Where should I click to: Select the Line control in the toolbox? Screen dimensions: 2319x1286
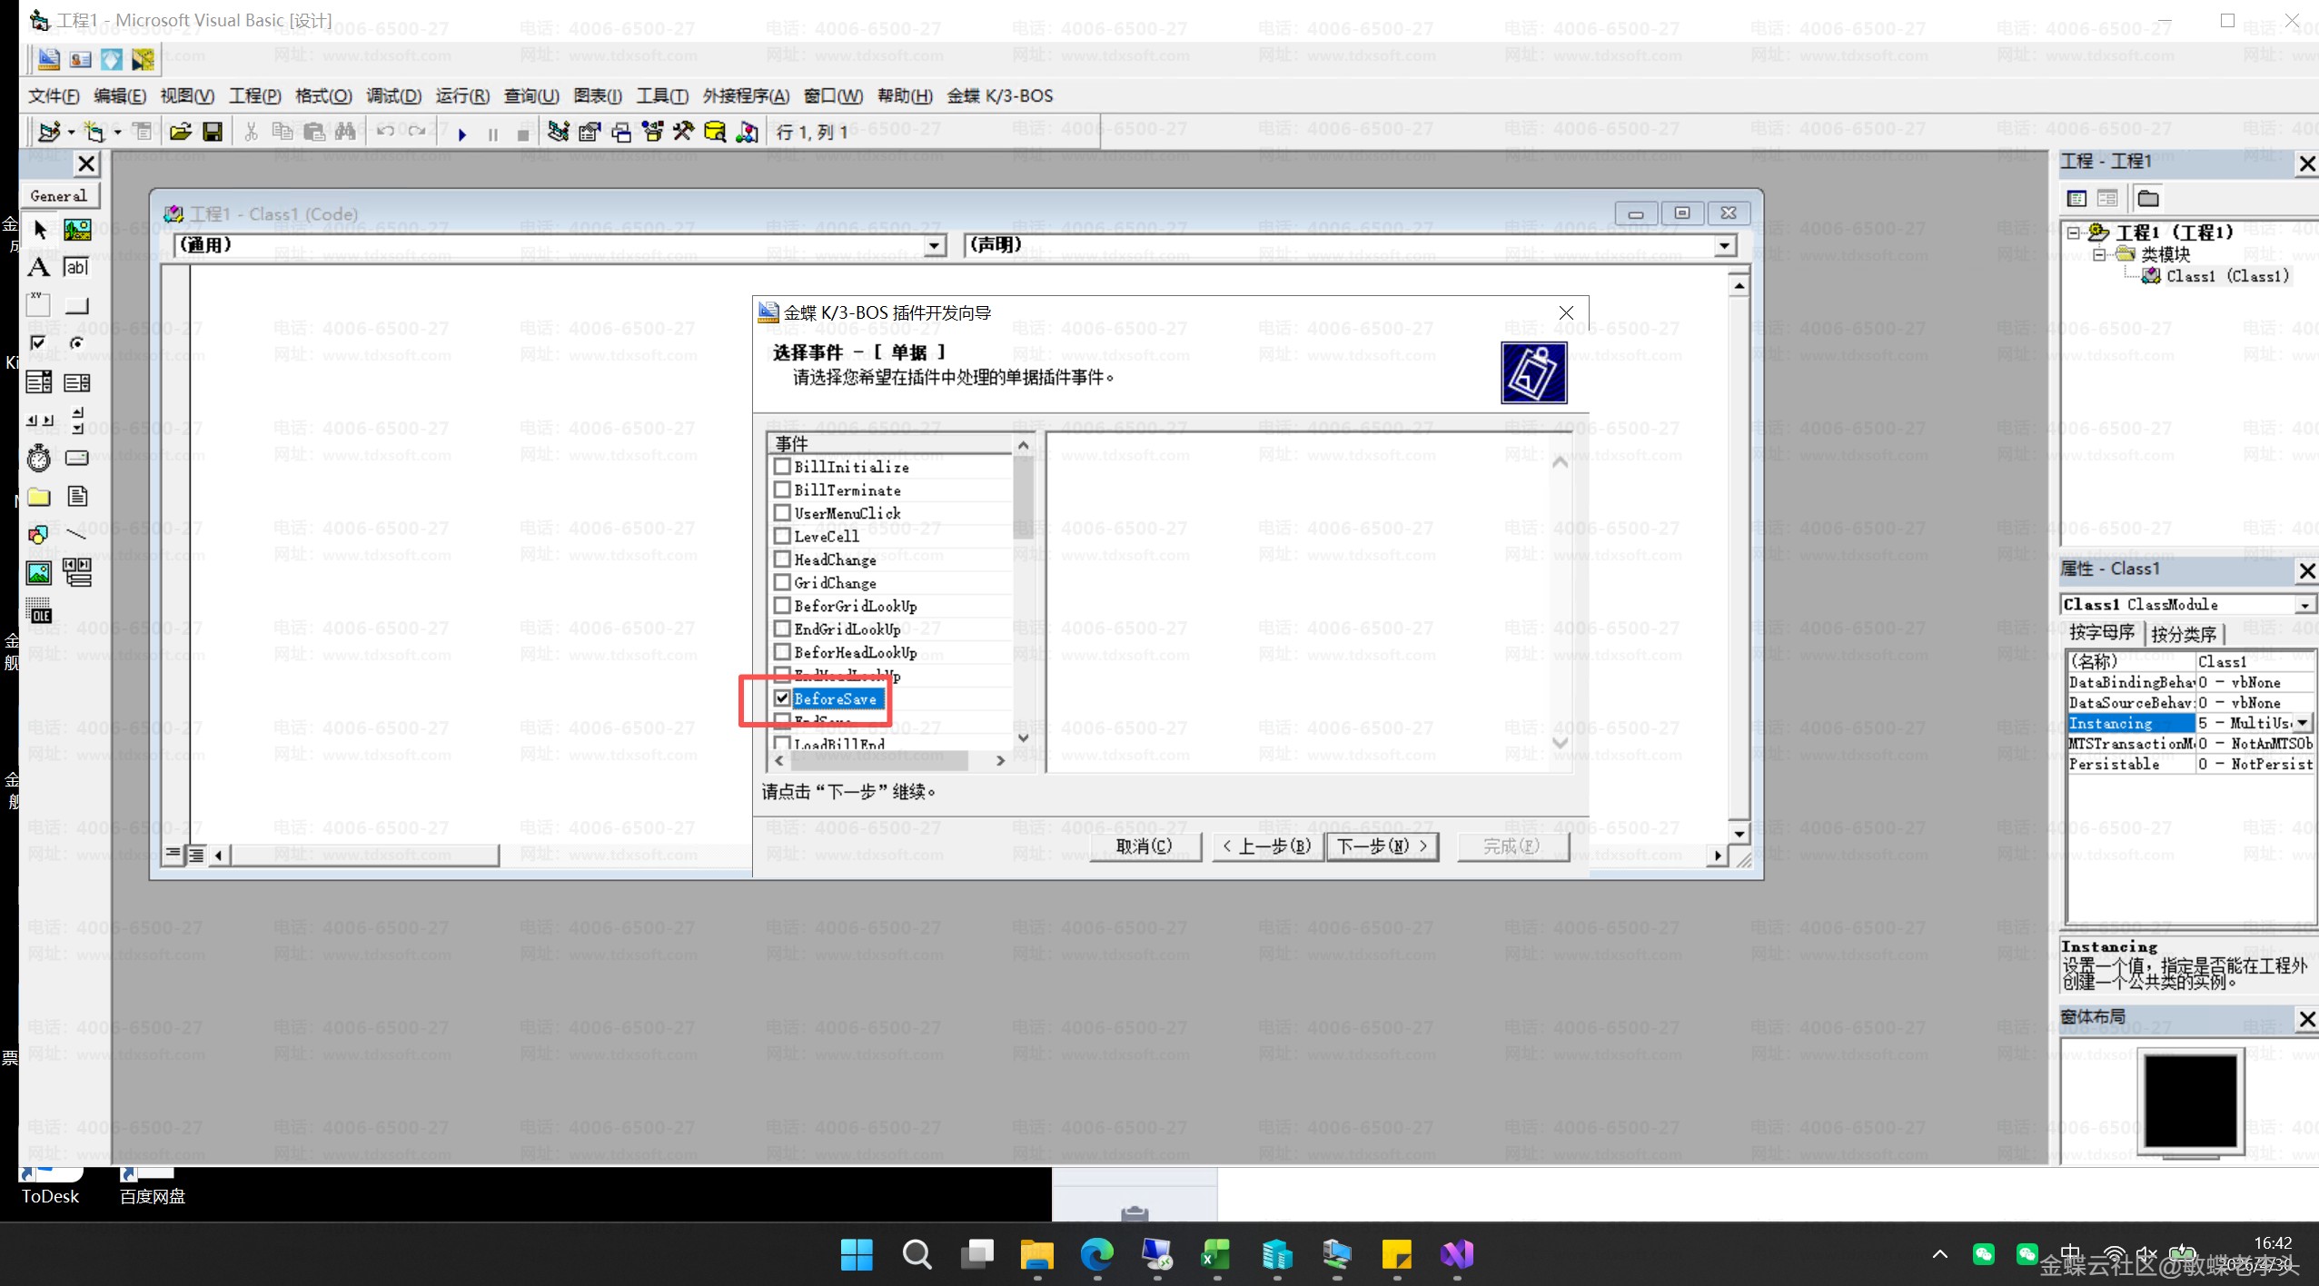pos(77,535)
